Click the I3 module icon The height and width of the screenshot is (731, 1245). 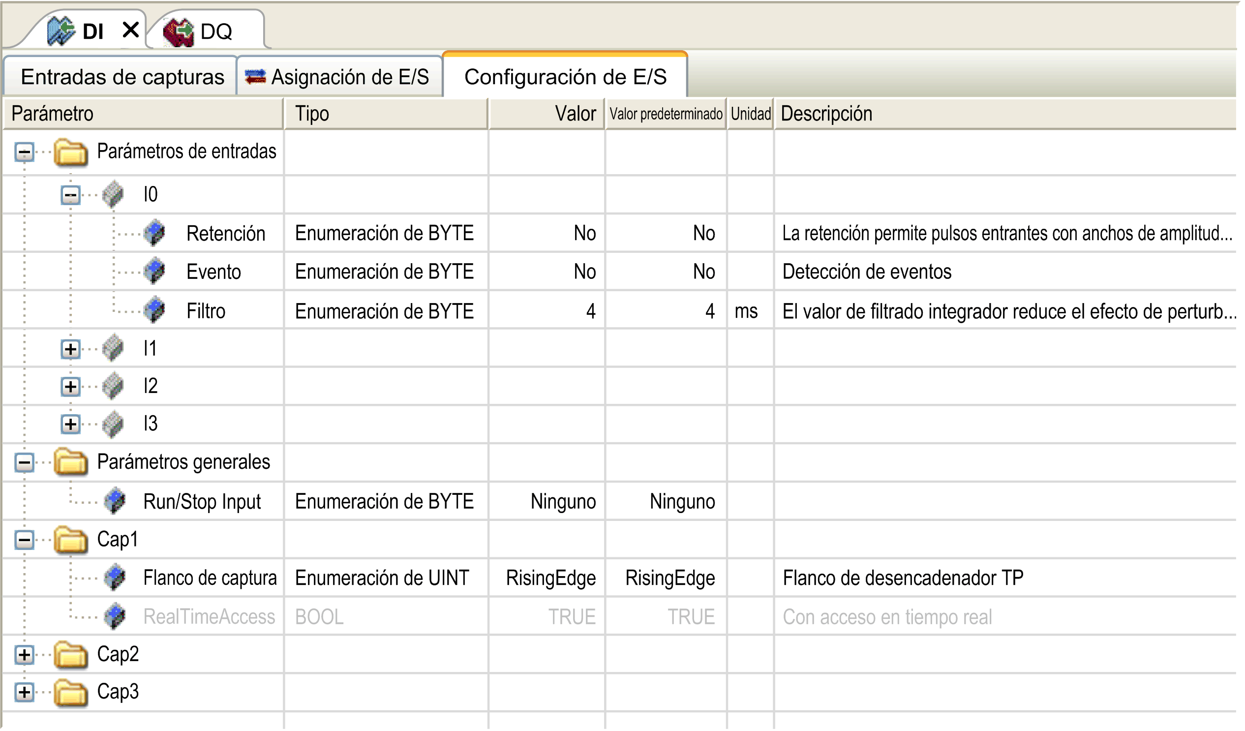[113, 424]
